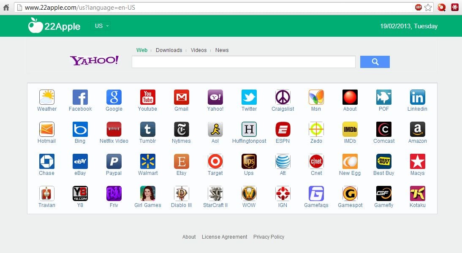
Task: Open Gmail from the grid
Action: click(182, 97)
